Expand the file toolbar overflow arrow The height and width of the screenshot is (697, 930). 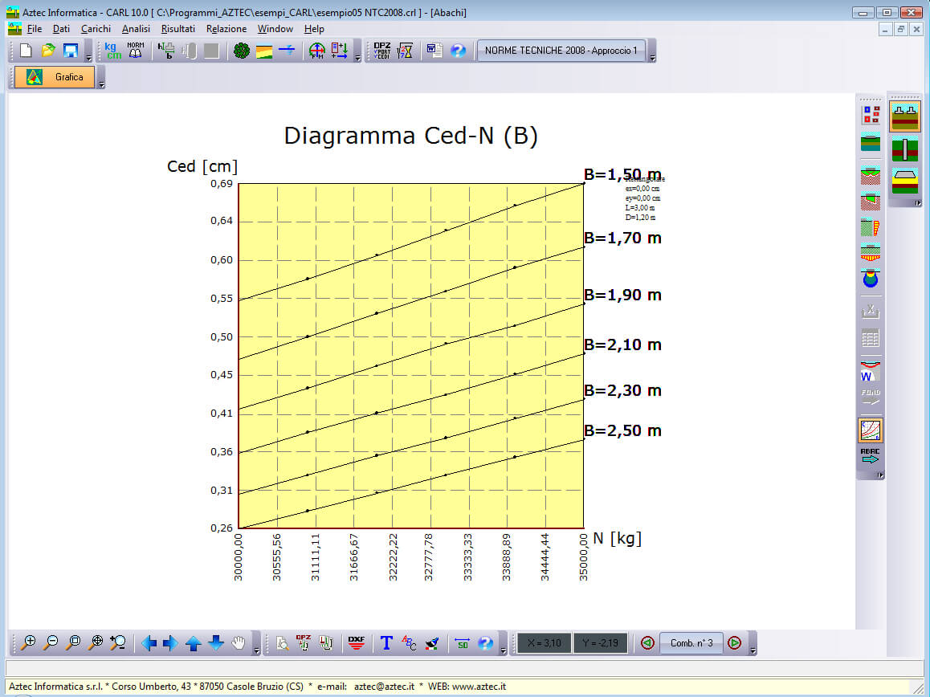click(88, 58)
